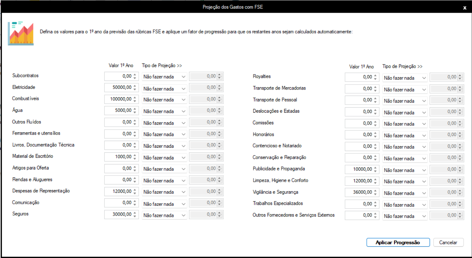Focus Transporte de Pessoal value field
Viewport: 472px width, 258px height.
coord(362,100)
